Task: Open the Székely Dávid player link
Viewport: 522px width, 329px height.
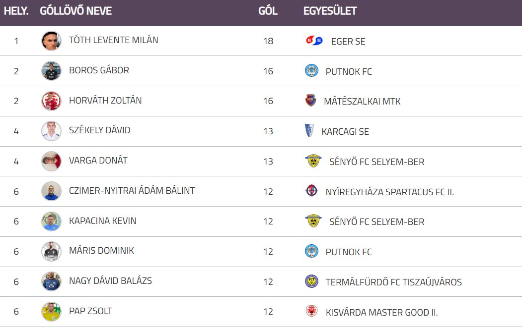Action: click(99, 130)
